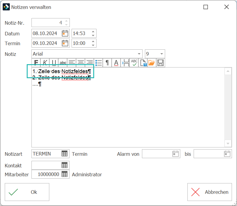Image resolution: width=237 pixels, height=206 pixels.
Task: Place cursor in second note line
Action: [62, 78]
